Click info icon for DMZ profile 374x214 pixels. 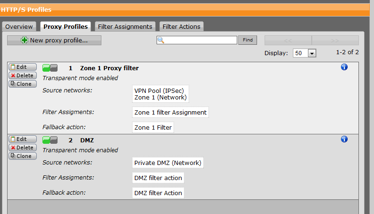[344, 139]
